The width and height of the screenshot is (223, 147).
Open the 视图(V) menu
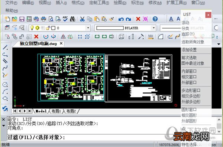pyautogui.click(x=45, y=3)
